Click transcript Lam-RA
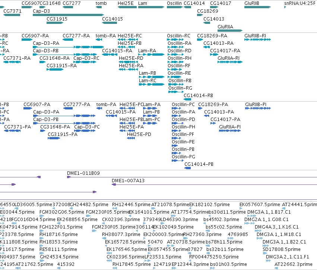Viewport: 317px width, 270px height. 151,55
